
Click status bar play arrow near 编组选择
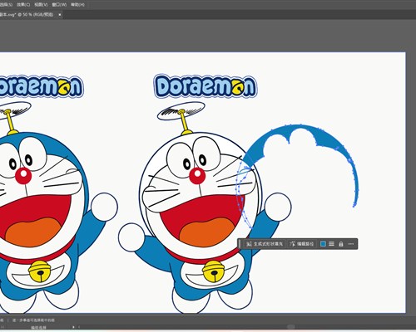(73, 327)
